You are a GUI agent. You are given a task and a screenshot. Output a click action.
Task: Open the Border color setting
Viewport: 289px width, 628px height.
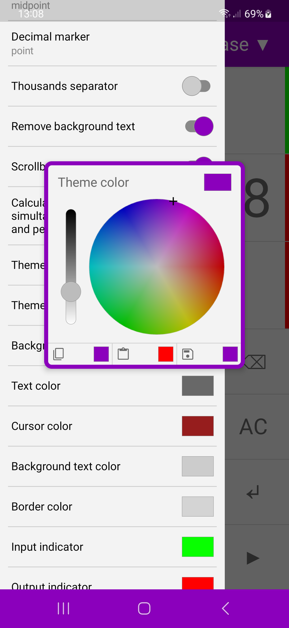[112, 507]
